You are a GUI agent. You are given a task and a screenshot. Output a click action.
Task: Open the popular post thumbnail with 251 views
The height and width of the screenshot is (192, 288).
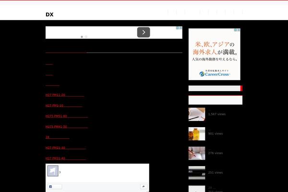coord(197,173)
